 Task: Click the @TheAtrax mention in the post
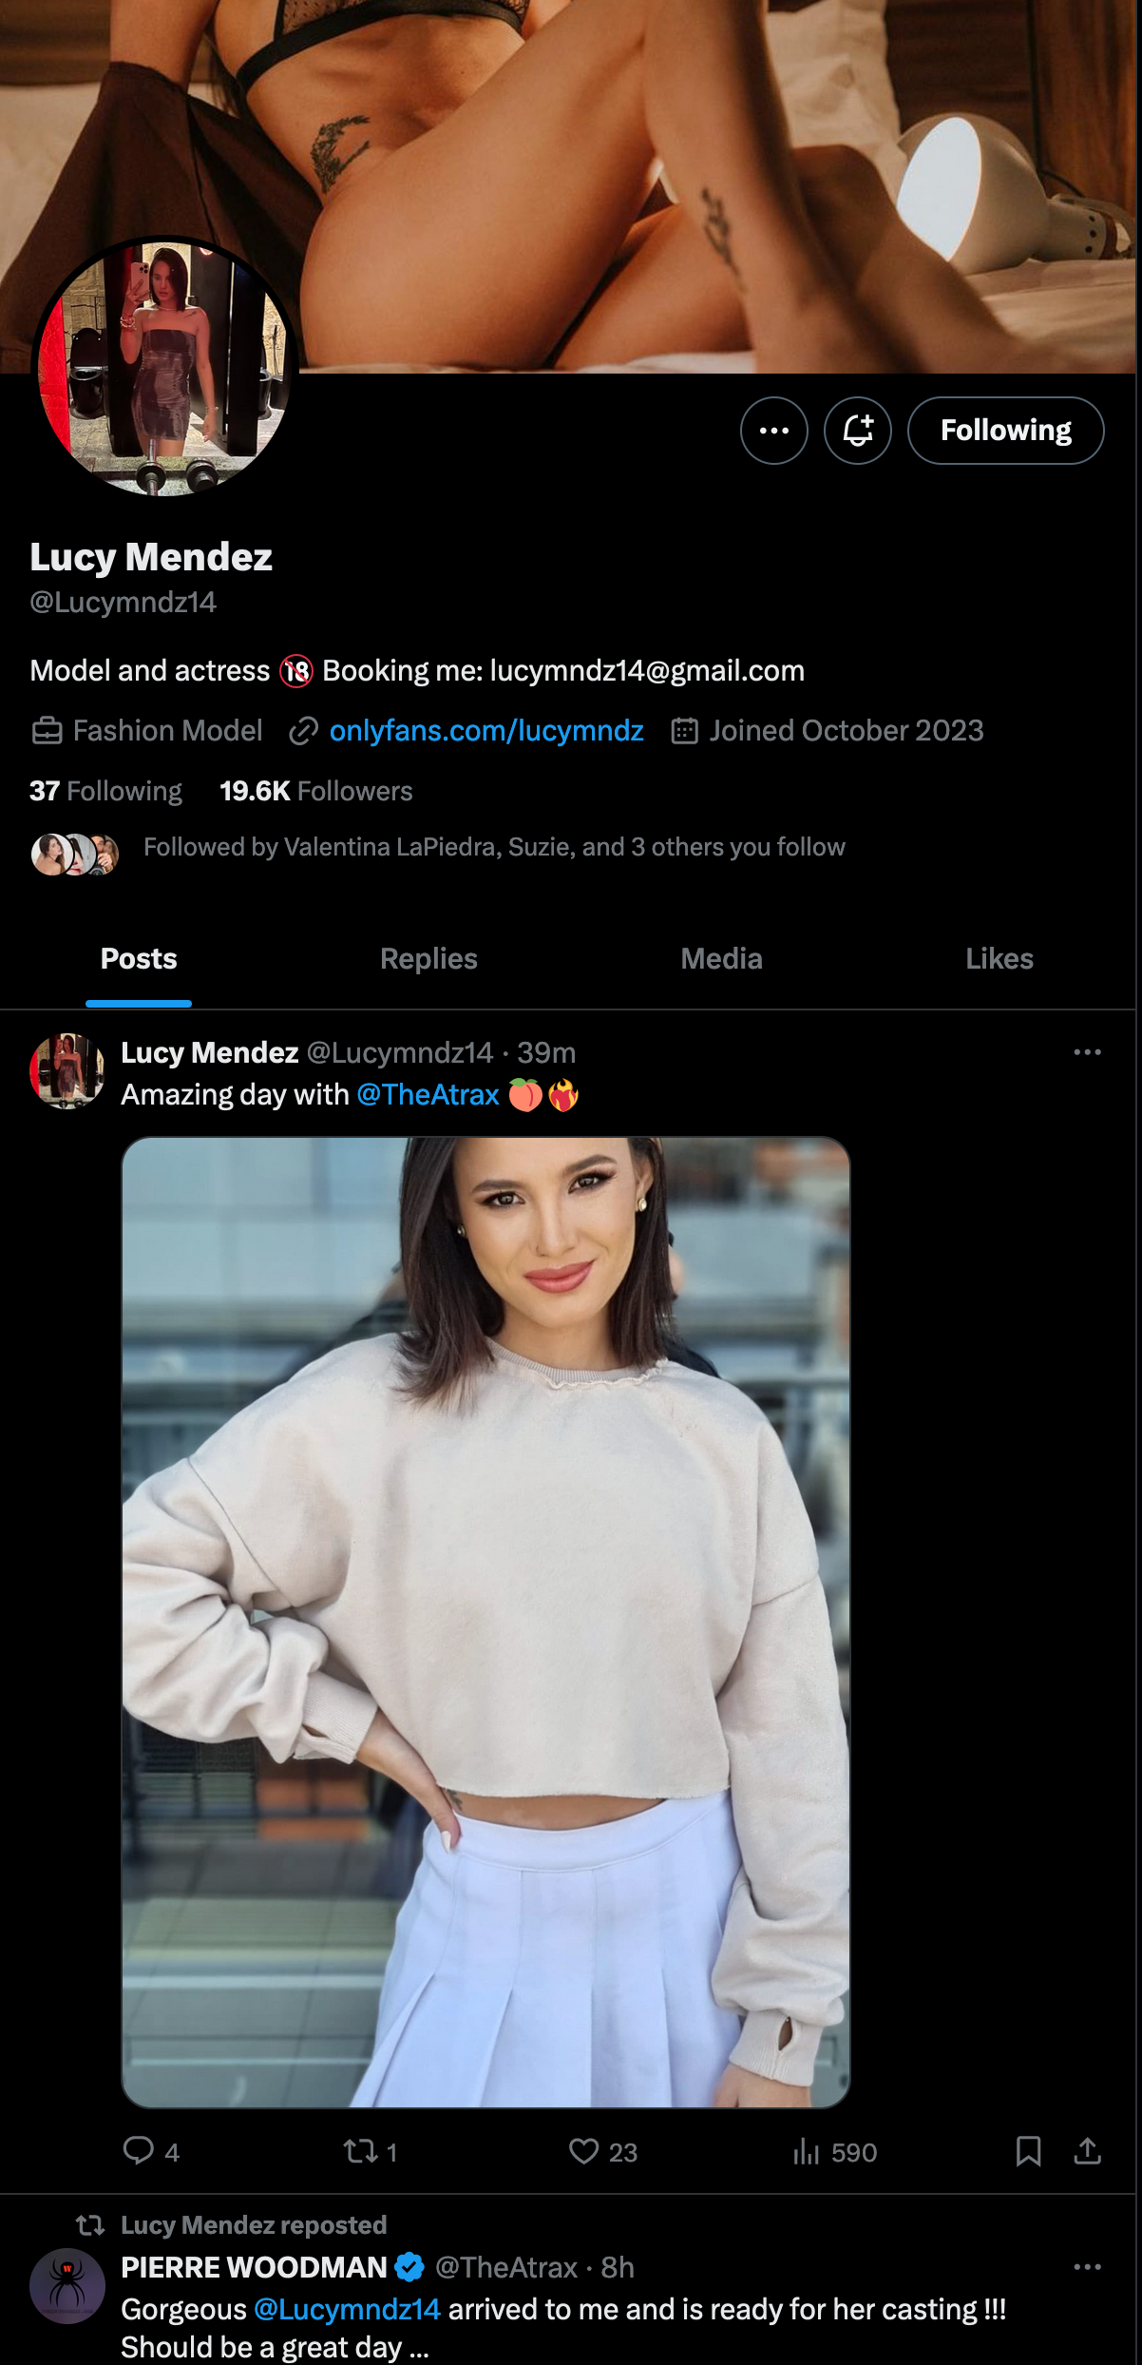[428, 1094]
